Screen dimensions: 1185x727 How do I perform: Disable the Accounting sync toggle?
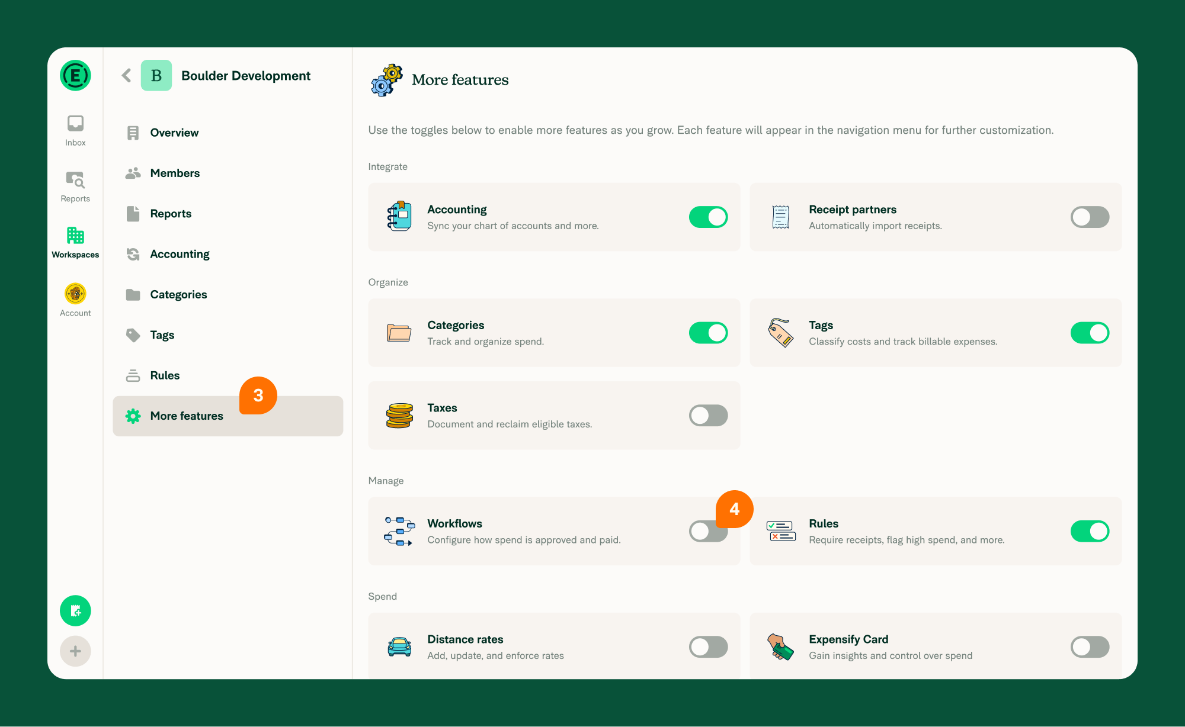[x=708, y=217]
